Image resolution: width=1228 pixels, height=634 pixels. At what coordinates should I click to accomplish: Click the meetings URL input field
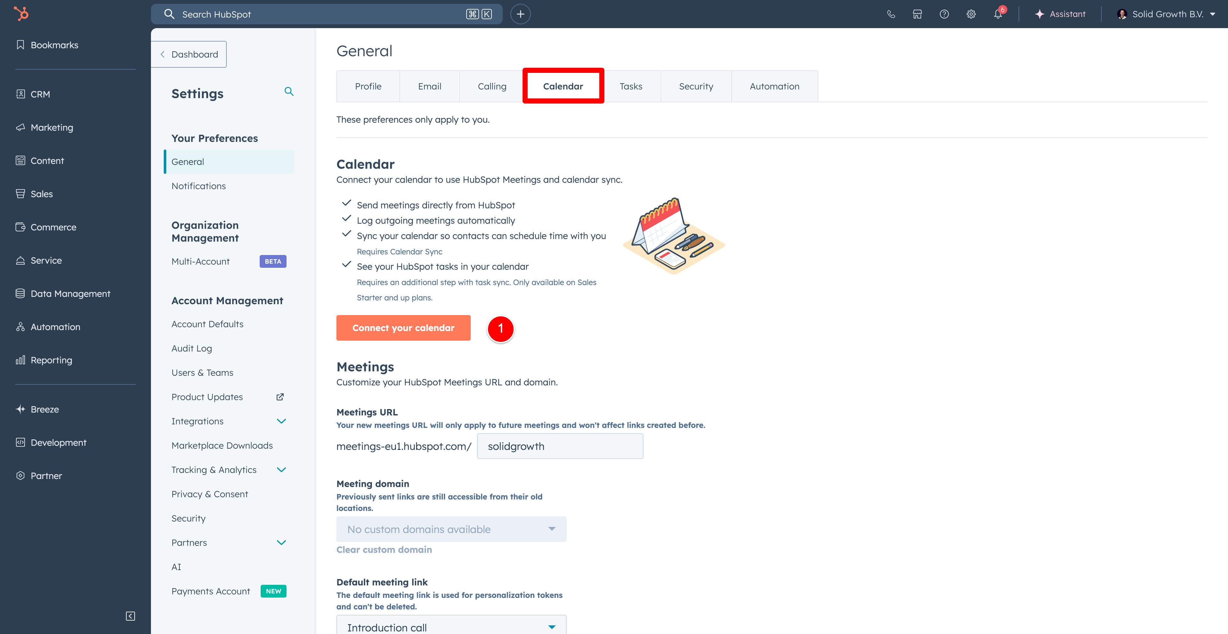point(560,446)
